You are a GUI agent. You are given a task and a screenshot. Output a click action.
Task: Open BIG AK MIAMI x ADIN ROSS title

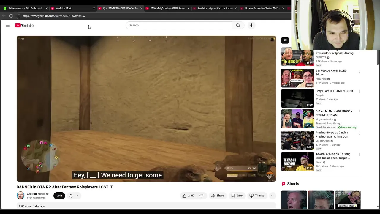pos(334,113)
